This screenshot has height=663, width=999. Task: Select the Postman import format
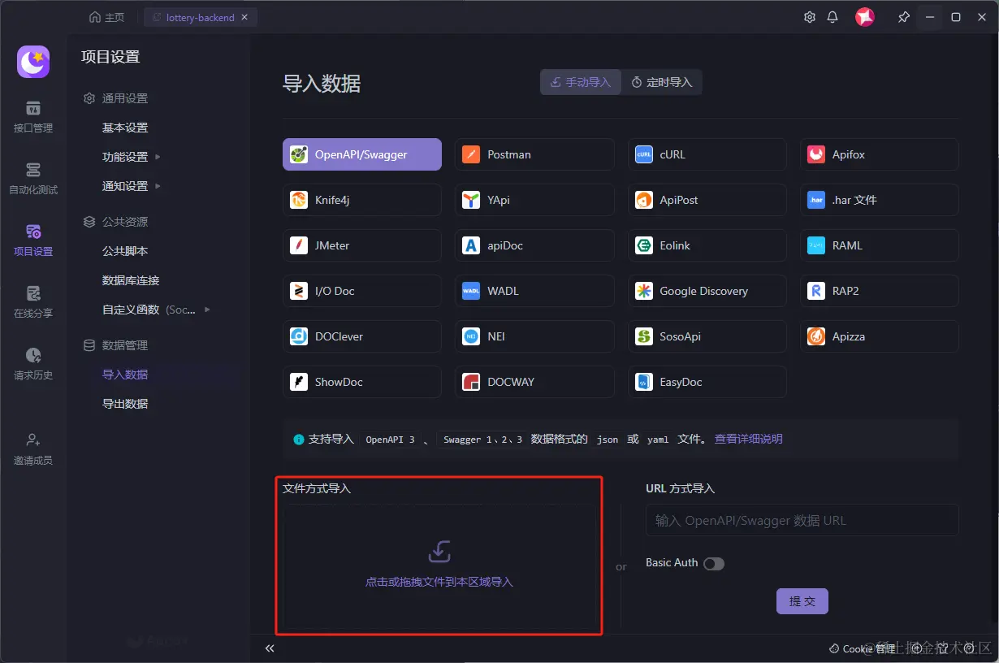tap(534, 154)
